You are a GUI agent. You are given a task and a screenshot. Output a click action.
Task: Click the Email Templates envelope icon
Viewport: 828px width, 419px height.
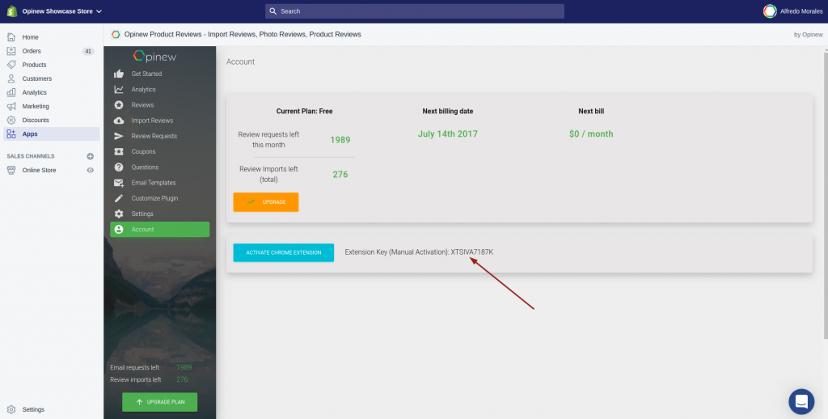(119, 183)
